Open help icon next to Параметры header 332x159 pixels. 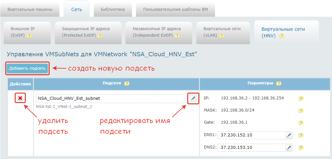coord(279,84)
